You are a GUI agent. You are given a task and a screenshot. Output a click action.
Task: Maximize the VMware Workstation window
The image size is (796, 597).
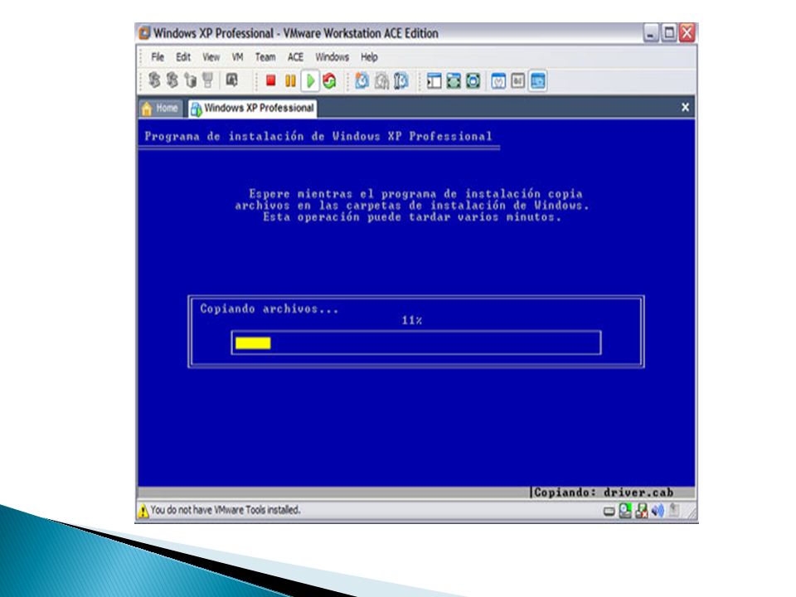(669, 33)
